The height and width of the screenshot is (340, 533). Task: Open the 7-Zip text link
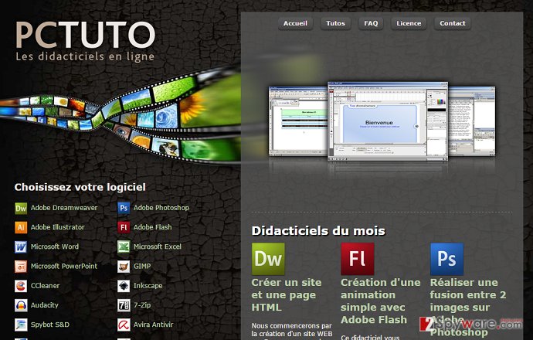pos(142,305)
